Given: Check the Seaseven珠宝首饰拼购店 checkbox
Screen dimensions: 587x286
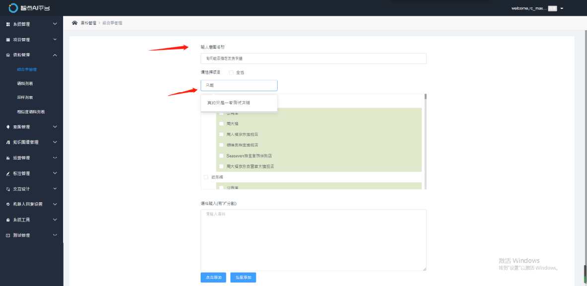Looking at the screenshot, I should [x=221, y=156].
